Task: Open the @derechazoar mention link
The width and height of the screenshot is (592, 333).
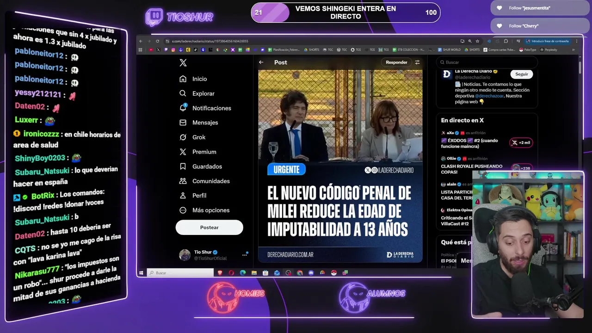Action: point(489,96)
